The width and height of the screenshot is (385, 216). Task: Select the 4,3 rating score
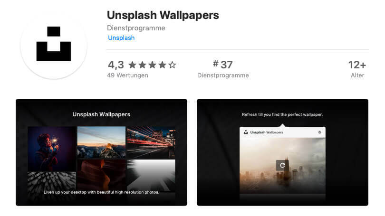(x=116, y=65)
